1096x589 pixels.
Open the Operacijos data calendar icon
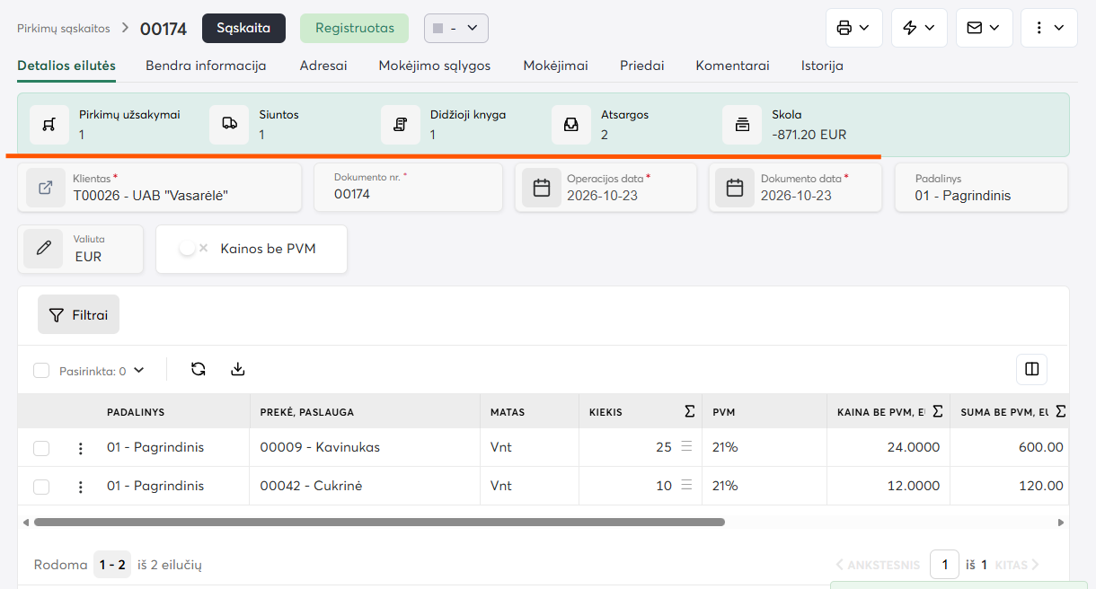tap(542, 188)
